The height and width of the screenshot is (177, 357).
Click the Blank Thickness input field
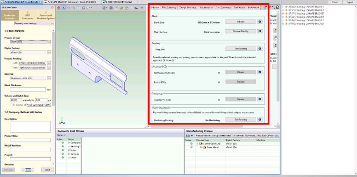[28, 90]
